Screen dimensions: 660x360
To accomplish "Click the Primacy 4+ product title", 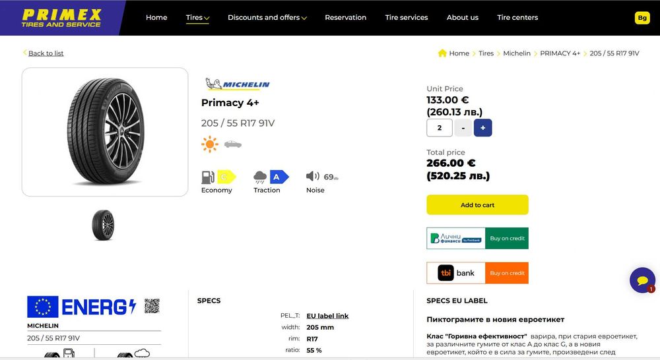I will 230,103.
